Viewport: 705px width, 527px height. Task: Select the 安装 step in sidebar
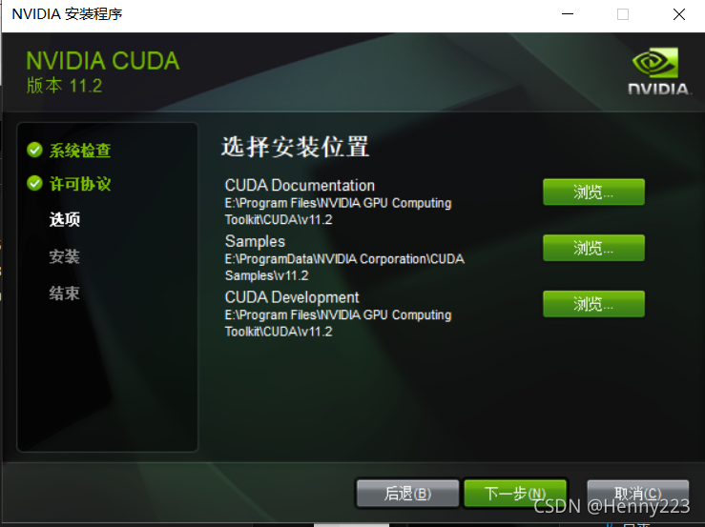click(x=64, y=256)
